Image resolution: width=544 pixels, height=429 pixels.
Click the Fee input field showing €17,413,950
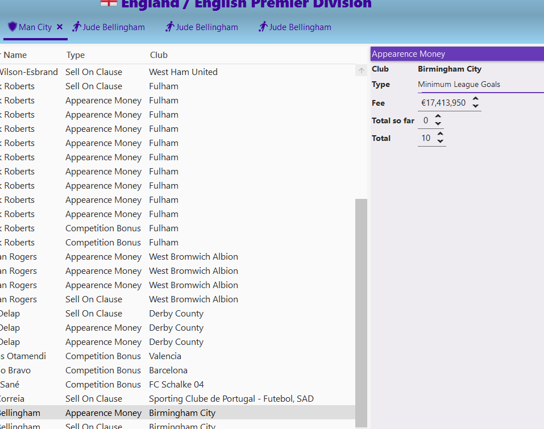pos(443,103)
